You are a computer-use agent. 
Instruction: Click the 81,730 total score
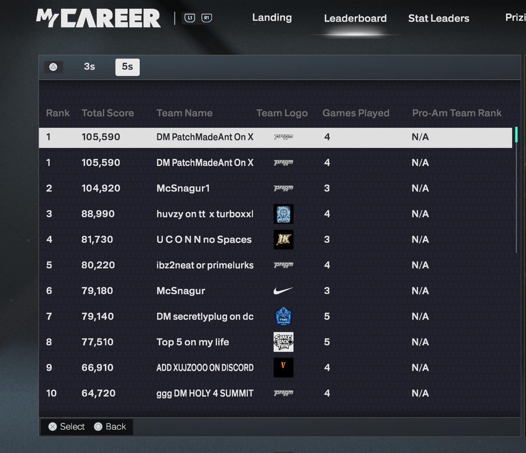point(97,239)
